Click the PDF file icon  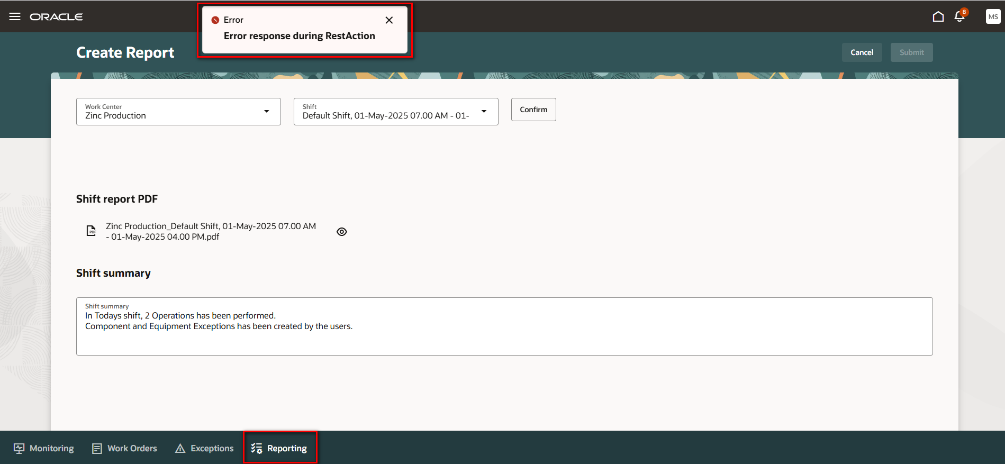92,231
